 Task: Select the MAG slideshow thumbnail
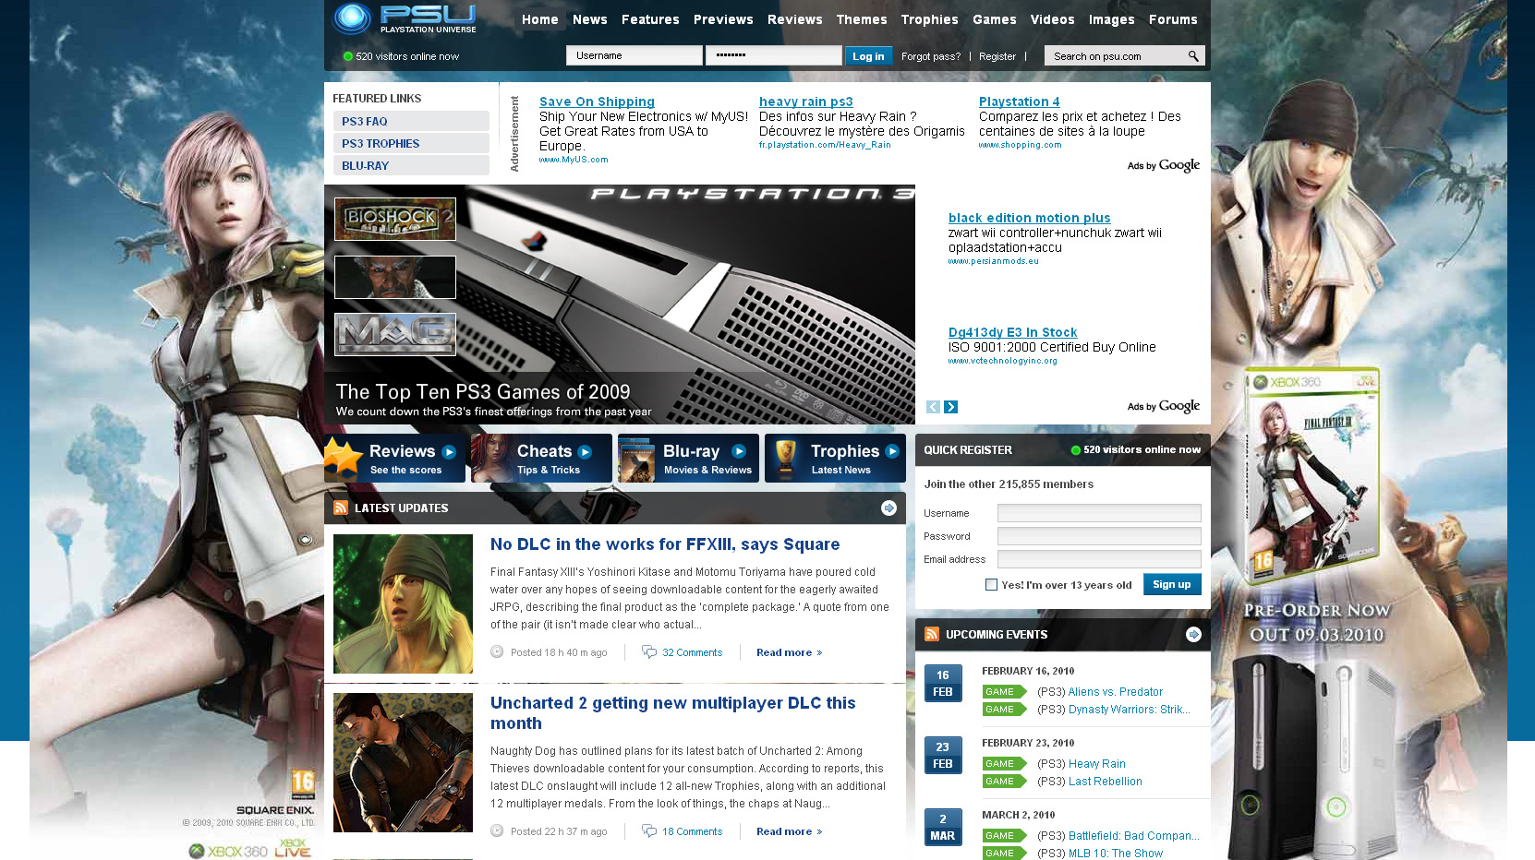pos(395,334)
